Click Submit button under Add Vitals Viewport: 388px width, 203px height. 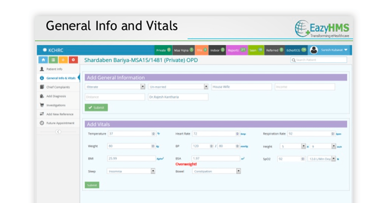pos(92,185)
